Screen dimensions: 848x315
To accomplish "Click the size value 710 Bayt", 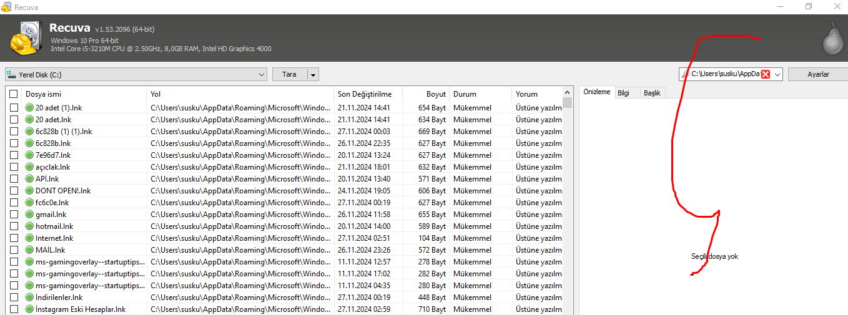I will [432, 309].
